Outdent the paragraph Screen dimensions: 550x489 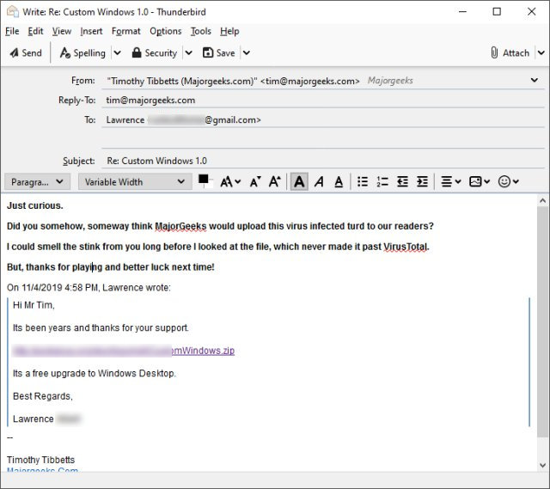402,181
